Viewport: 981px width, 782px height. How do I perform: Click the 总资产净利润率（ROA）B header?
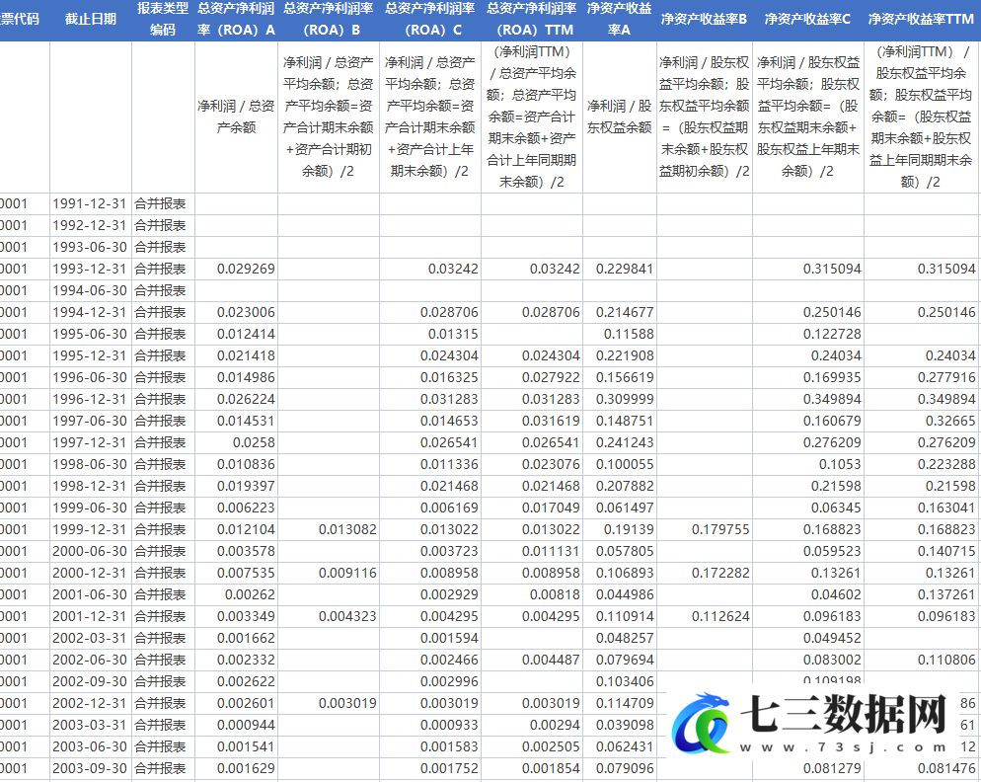pos(329,20)
